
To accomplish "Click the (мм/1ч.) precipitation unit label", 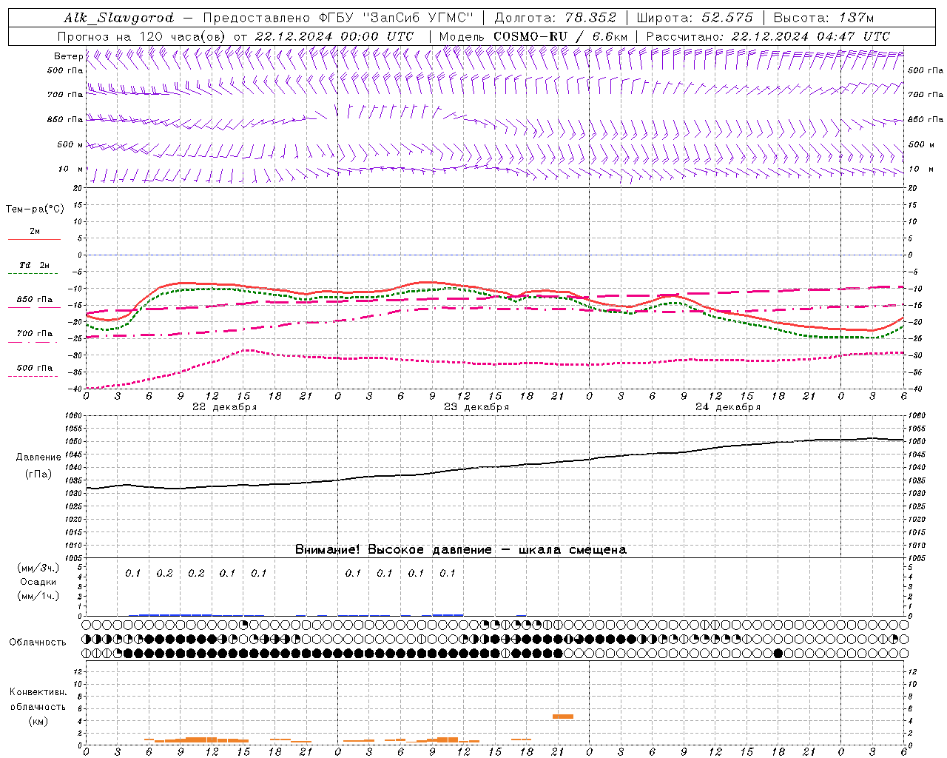I will coord(38,596).
